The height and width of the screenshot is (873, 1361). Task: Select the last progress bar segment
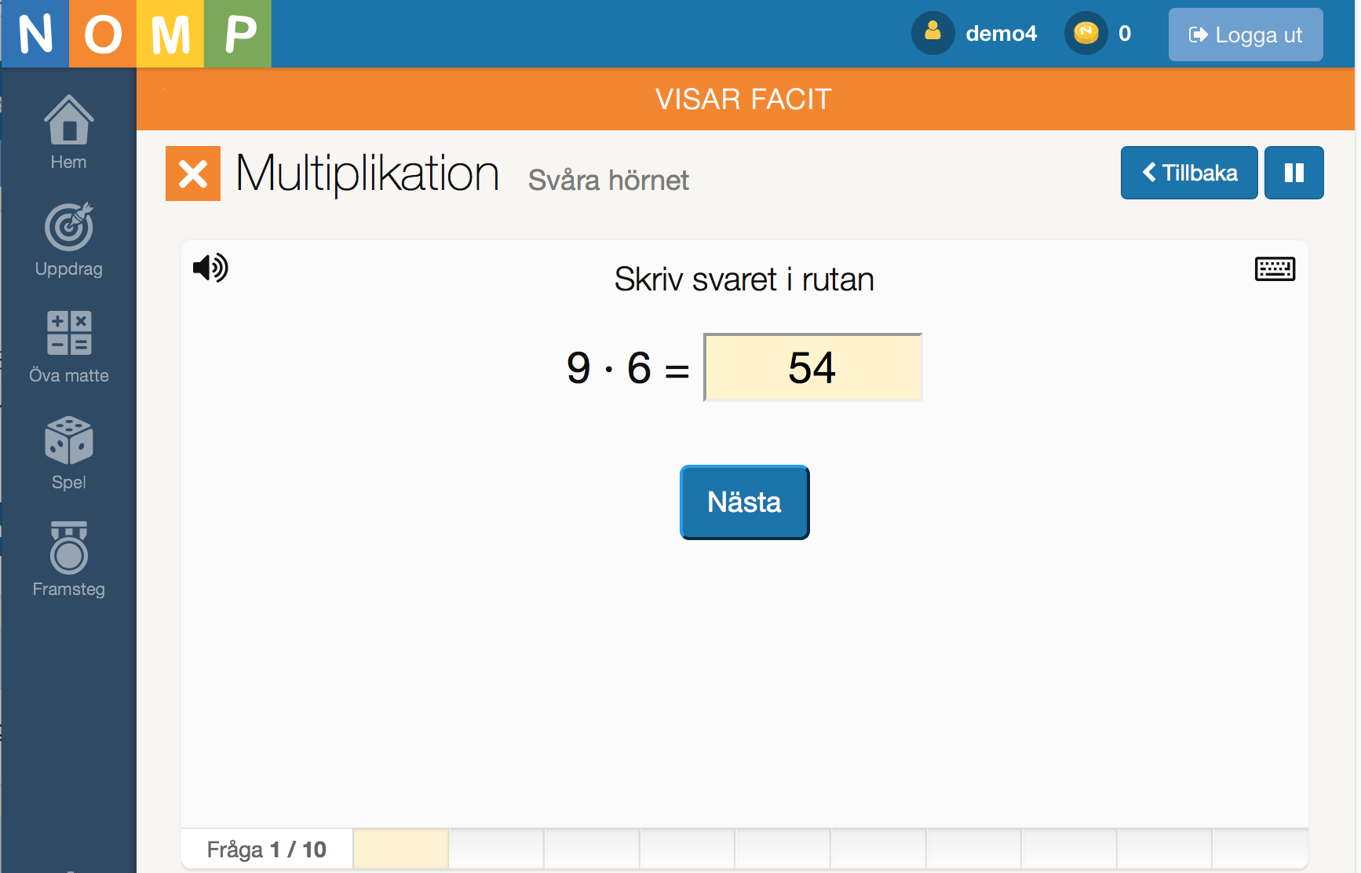pyautogui.click(x=1260, y=849)
